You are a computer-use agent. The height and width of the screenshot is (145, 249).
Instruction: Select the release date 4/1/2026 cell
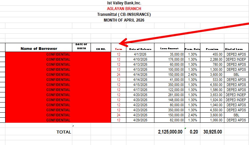click(x=140, y=54)
